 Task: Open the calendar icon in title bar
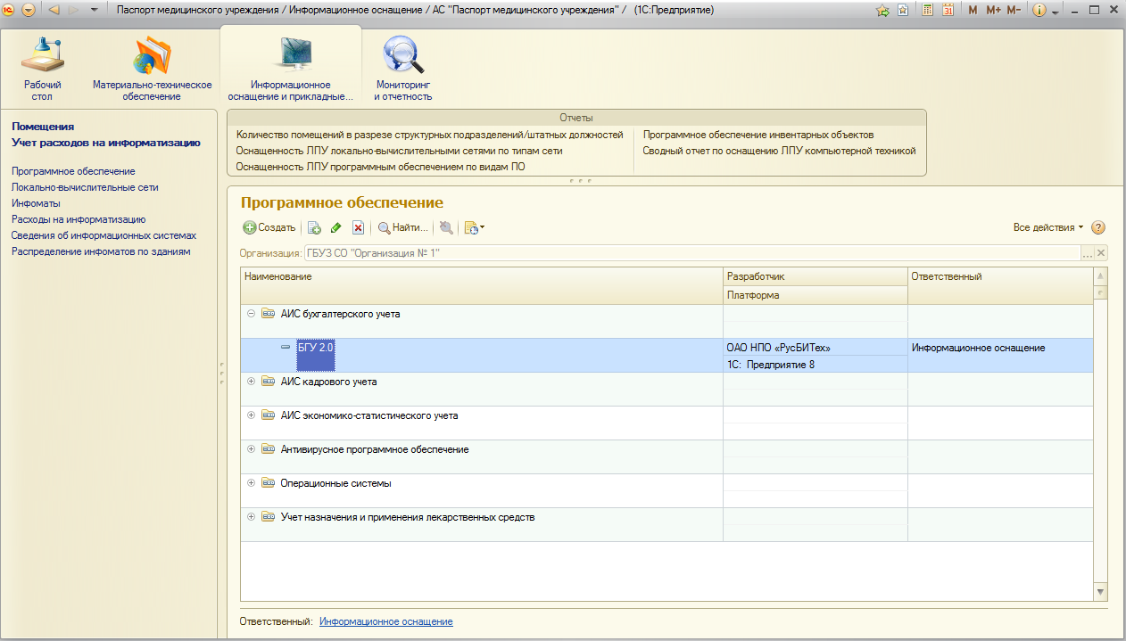coord(948,11)
